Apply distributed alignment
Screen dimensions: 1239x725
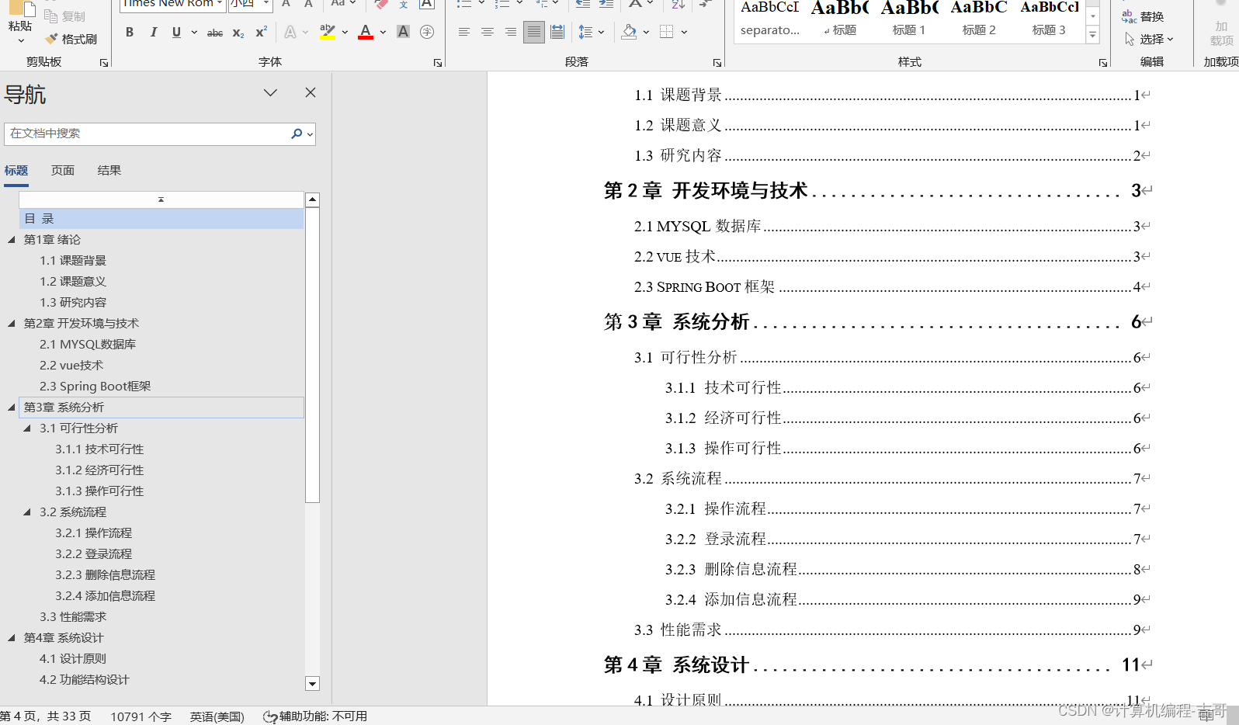[557, 32]
